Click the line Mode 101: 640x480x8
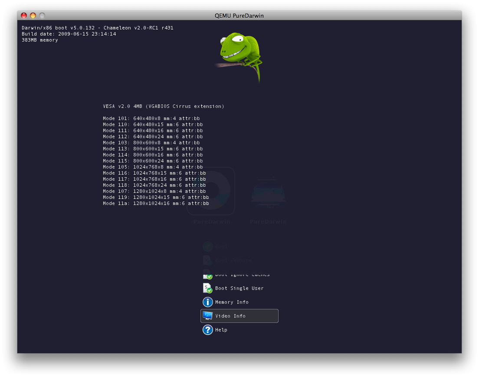 (151, 118)
